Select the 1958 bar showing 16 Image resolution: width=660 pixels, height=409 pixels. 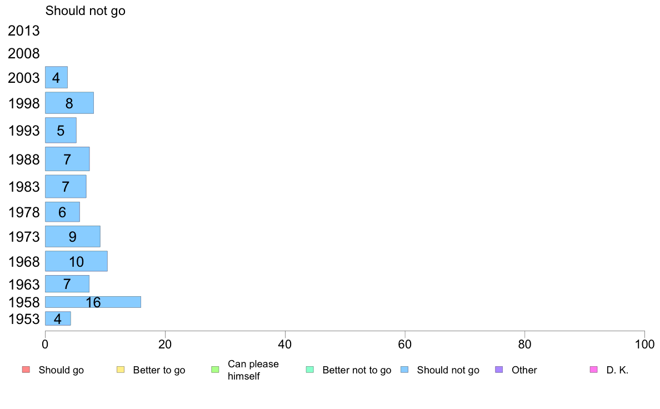(93, 302)
